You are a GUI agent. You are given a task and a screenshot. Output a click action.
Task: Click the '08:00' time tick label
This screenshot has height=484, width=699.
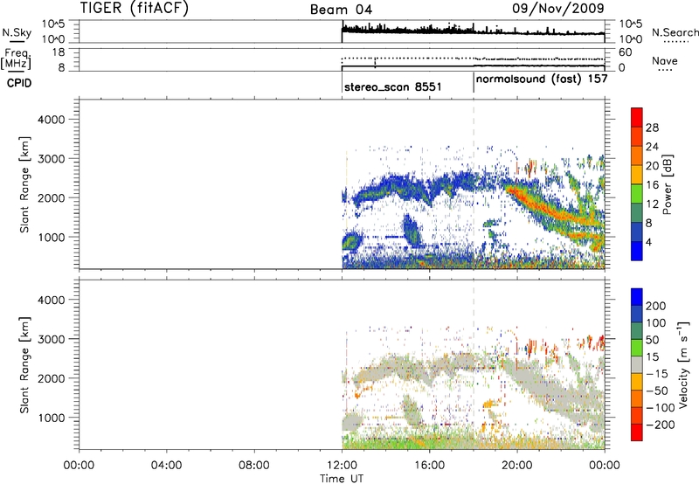click(254, 466)
